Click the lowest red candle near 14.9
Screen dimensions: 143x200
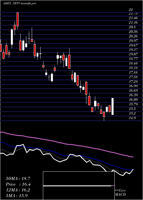pos(104,114)
